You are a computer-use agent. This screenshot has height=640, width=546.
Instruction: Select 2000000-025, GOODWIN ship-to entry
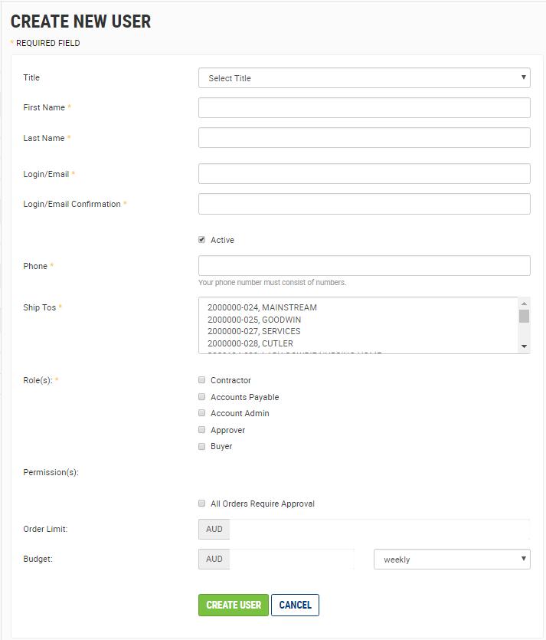tap(254, 320)
